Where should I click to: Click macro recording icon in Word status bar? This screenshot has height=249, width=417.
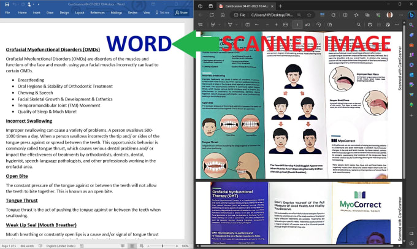82,246
